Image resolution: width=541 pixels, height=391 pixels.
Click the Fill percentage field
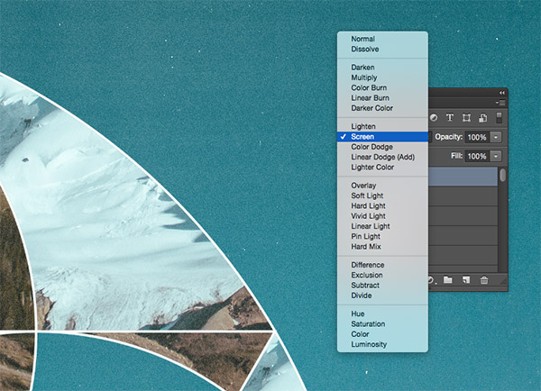(476, 156)
